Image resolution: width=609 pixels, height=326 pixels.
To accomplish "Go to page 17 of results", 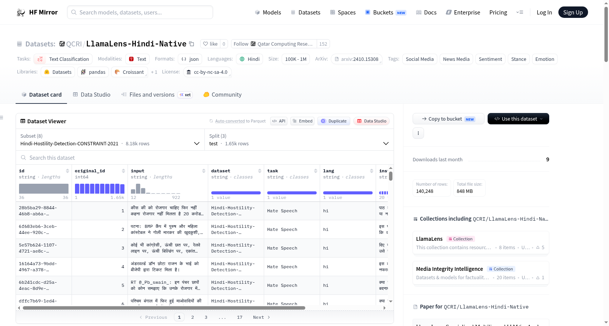I will coord(239,317).
